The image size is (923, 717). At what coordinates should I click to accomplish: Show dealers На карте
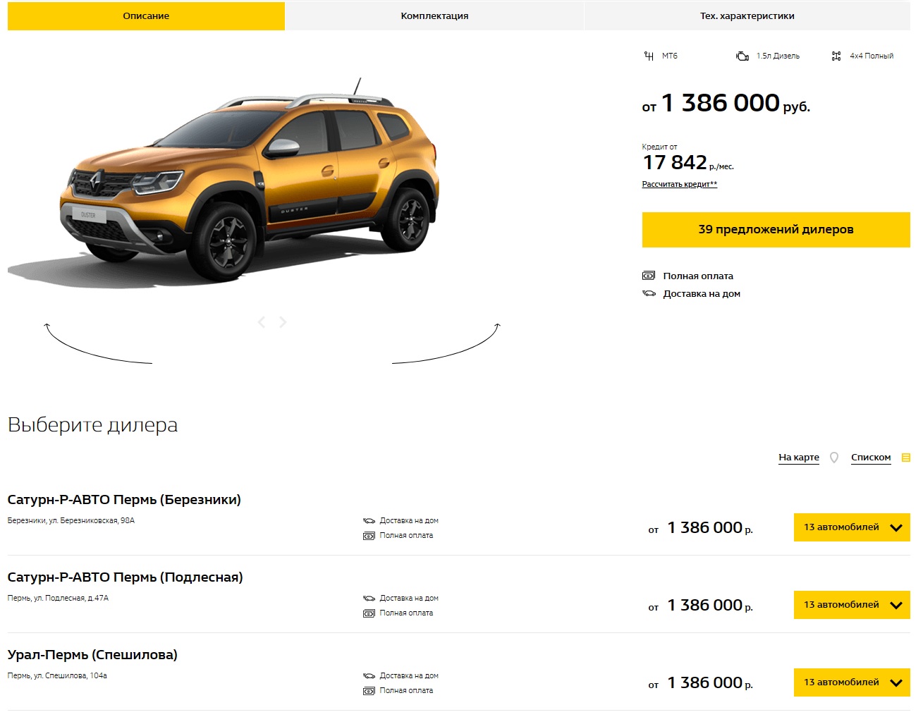coord(799,457)
